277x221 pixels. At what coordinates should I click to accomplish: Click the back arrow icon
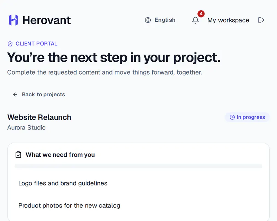[15, 95]
